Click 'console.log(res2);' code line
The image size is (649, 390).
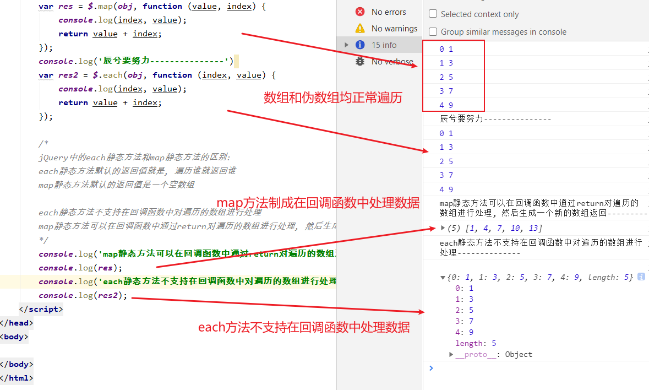point(83,295)
